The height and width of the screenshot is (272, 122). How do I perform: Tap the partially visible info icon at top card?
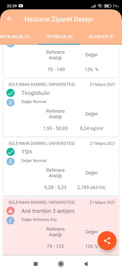point(11,46)
